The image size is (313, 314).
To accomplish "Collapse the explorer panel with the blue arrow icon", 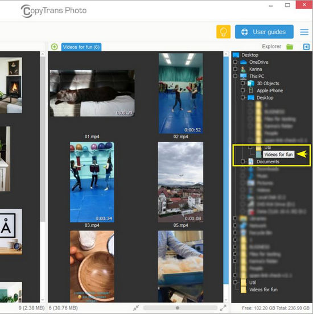I will 306,47.
